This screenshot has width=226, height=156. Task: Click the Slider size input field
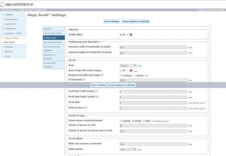pos(154,144)
